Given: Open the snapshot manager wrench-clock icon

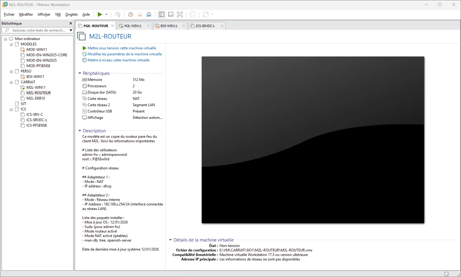Looking at the screenshot, I should point(149,14).
